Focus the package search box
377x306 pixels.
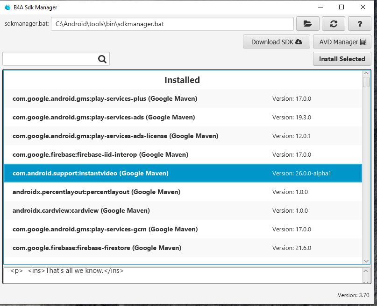[50, 59]
